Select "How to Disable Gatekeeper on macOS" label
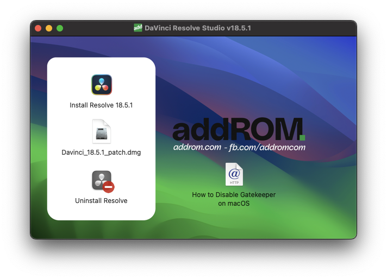The image size is (387, 279). click(x=234, y=199)
